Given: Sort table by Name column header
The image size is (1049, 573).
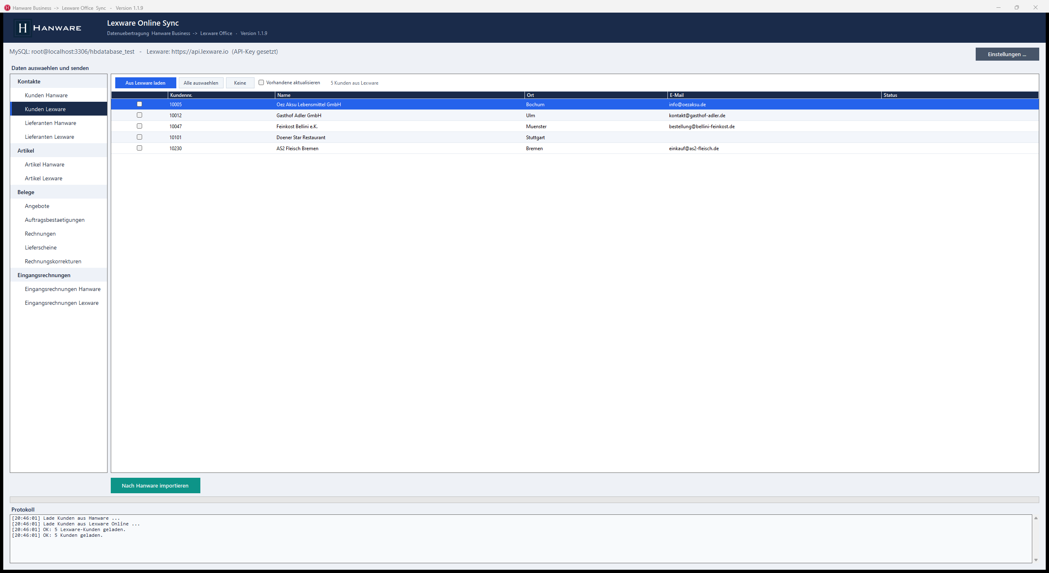Looking at the screenshot, I should (400, 95).
